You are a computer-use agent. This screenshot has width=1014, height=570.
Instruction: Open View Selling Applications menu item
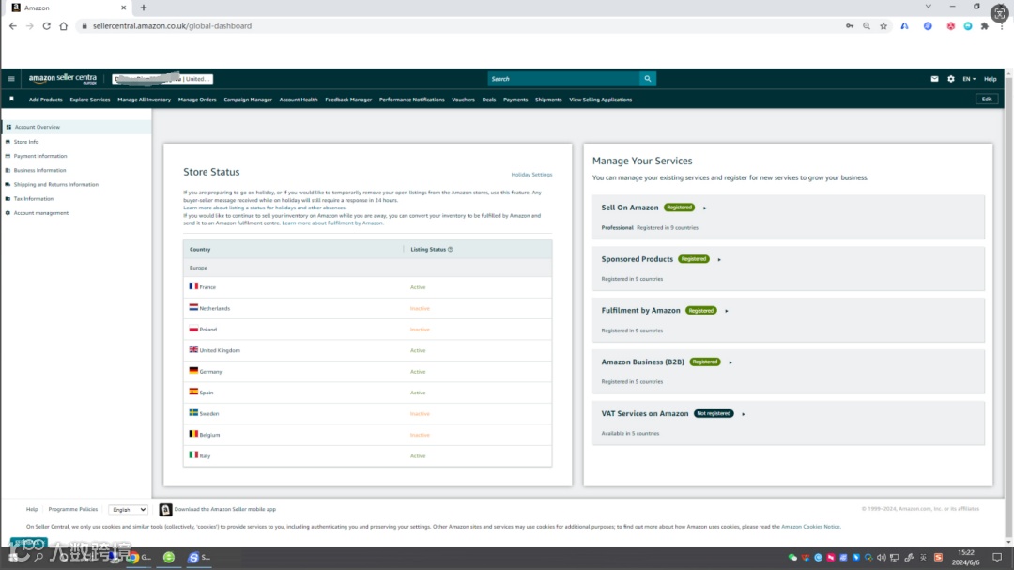pyautogui.click(x=601, y=100)
